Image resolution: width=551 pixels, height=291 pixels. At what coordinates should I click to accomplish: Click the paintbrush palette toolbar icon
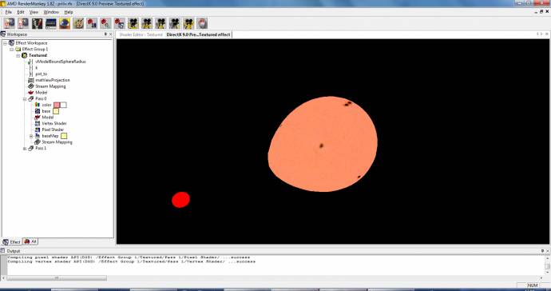pyautogui.click(x=78, y=23)
